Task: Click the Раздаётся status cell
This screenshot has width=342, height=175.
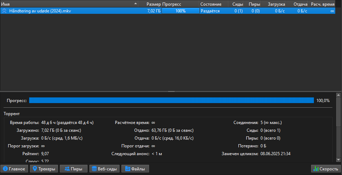Action: click(x=210, y=11)
